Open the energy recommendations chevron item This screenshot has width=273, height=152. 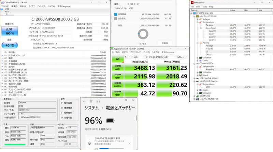coord(129,143)
